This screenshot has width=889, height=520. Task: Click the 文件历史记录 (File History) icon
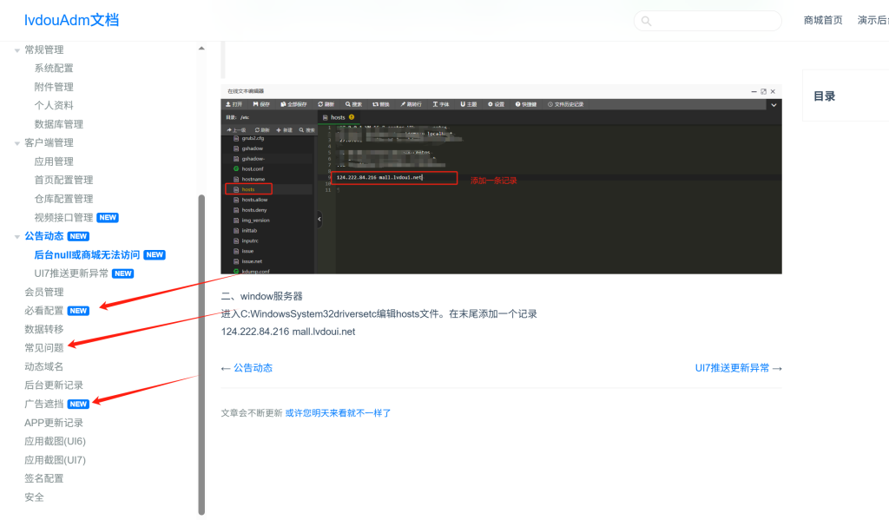[x=563, y=103]
